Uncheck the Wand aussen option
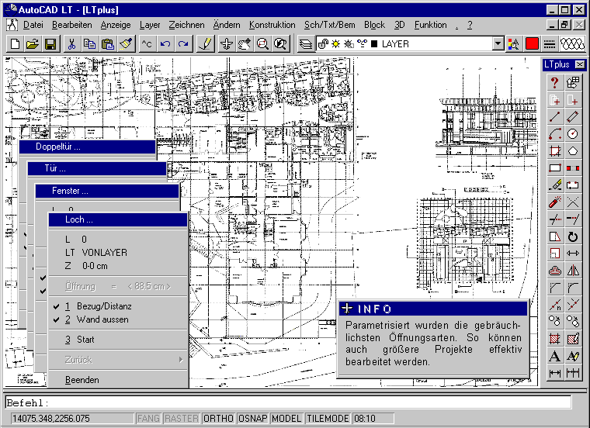Image resolution: width=590 pixels, height=428 pixels. click(x=118, y=319)
